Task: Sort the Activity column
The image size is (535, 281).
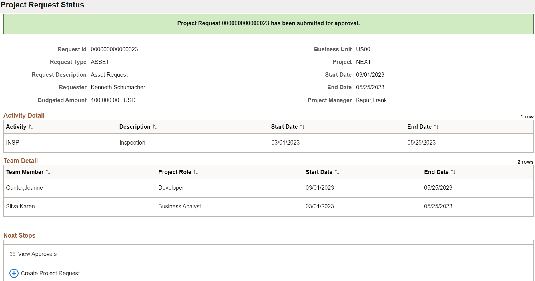Action: click(31, 127)
